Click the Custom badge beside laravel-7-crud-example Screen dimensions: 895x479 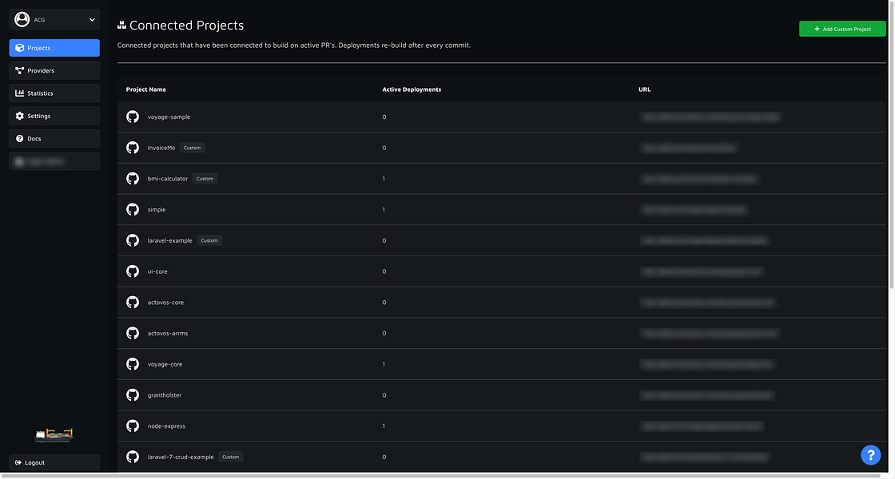tap(231, 457)
